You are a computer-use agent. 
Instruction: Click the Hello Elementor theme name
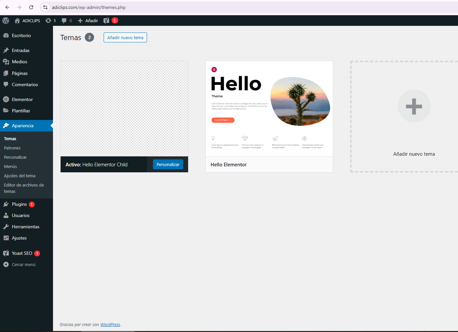229,165
